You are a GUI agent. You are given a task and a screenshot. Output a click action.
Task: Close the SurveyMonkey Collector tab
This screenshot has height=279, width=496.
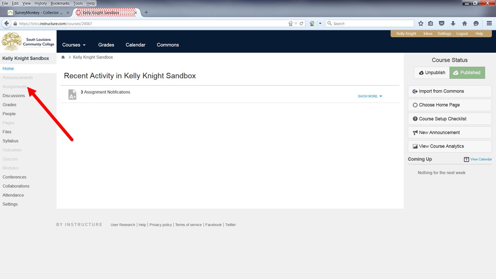point(68,13)
